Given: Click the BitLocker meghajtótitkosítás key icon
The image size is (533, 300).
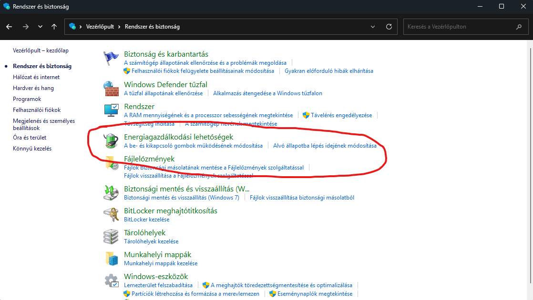Looking at the screenshot, I should 111,215.
